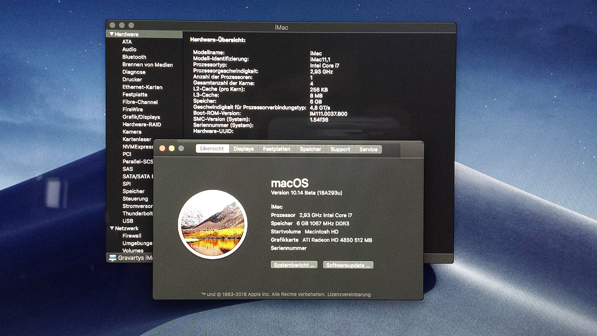597x336 pixels.
Task: Select Hardware-RAID entry
Action: coord(142,124)
